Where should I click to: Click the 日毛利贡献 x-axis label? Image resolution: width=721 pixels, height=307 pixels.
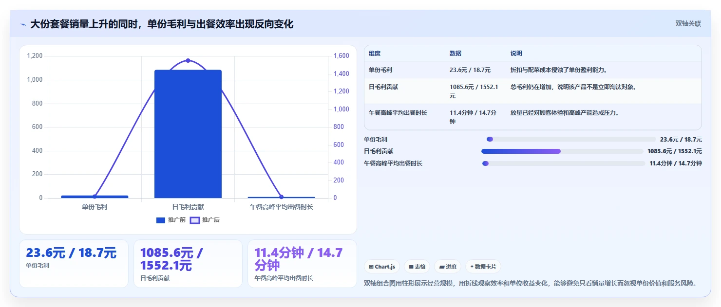(x=188, y=207)
